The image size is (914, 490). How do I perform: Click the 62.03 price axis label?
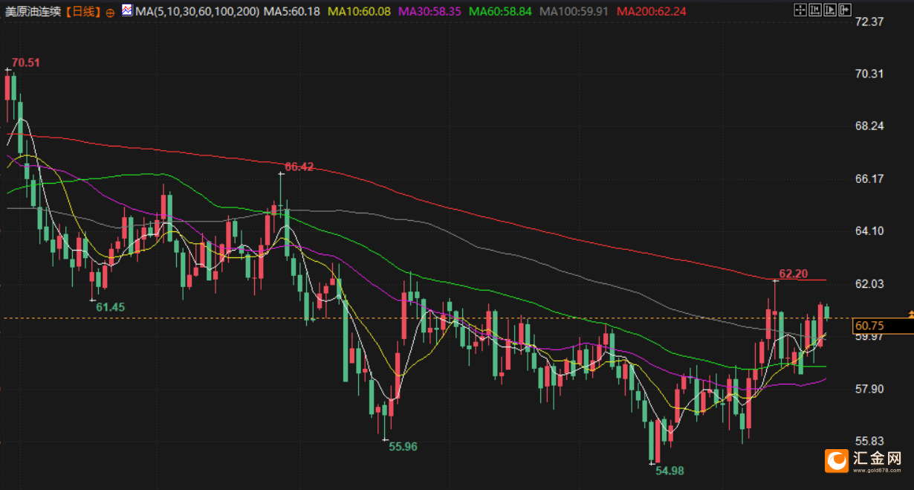point(869,284)
